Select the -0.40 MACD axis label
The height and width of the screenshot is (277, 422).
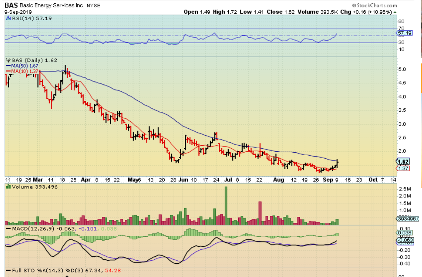click(404, 263)
